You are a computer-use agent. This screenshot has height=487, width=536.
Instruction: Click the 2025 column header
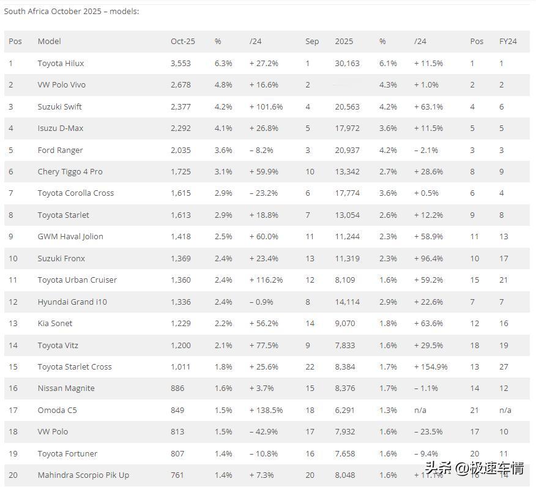click(344, 42)
